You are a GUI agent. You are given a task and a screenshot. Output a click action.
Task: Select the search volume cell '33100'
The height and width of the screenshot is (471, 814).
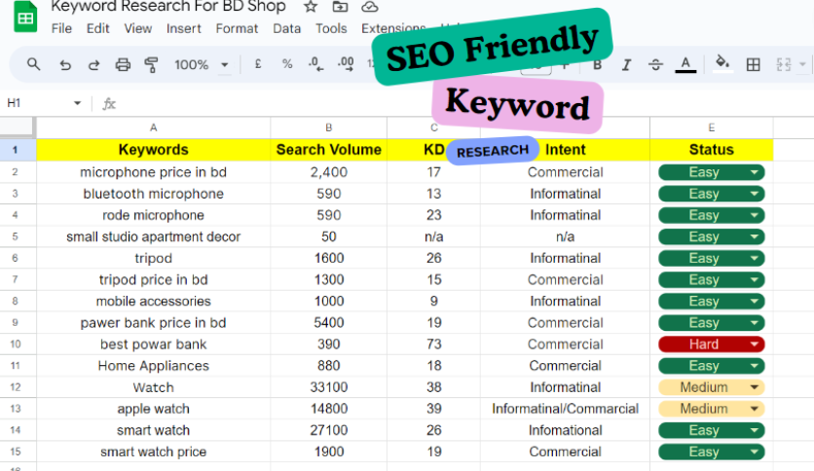coord(328,387)
